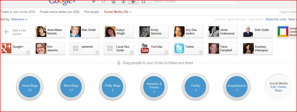Select Seth Godin's profile photo
The image size is (297, 112).
[x=248, y=32]
